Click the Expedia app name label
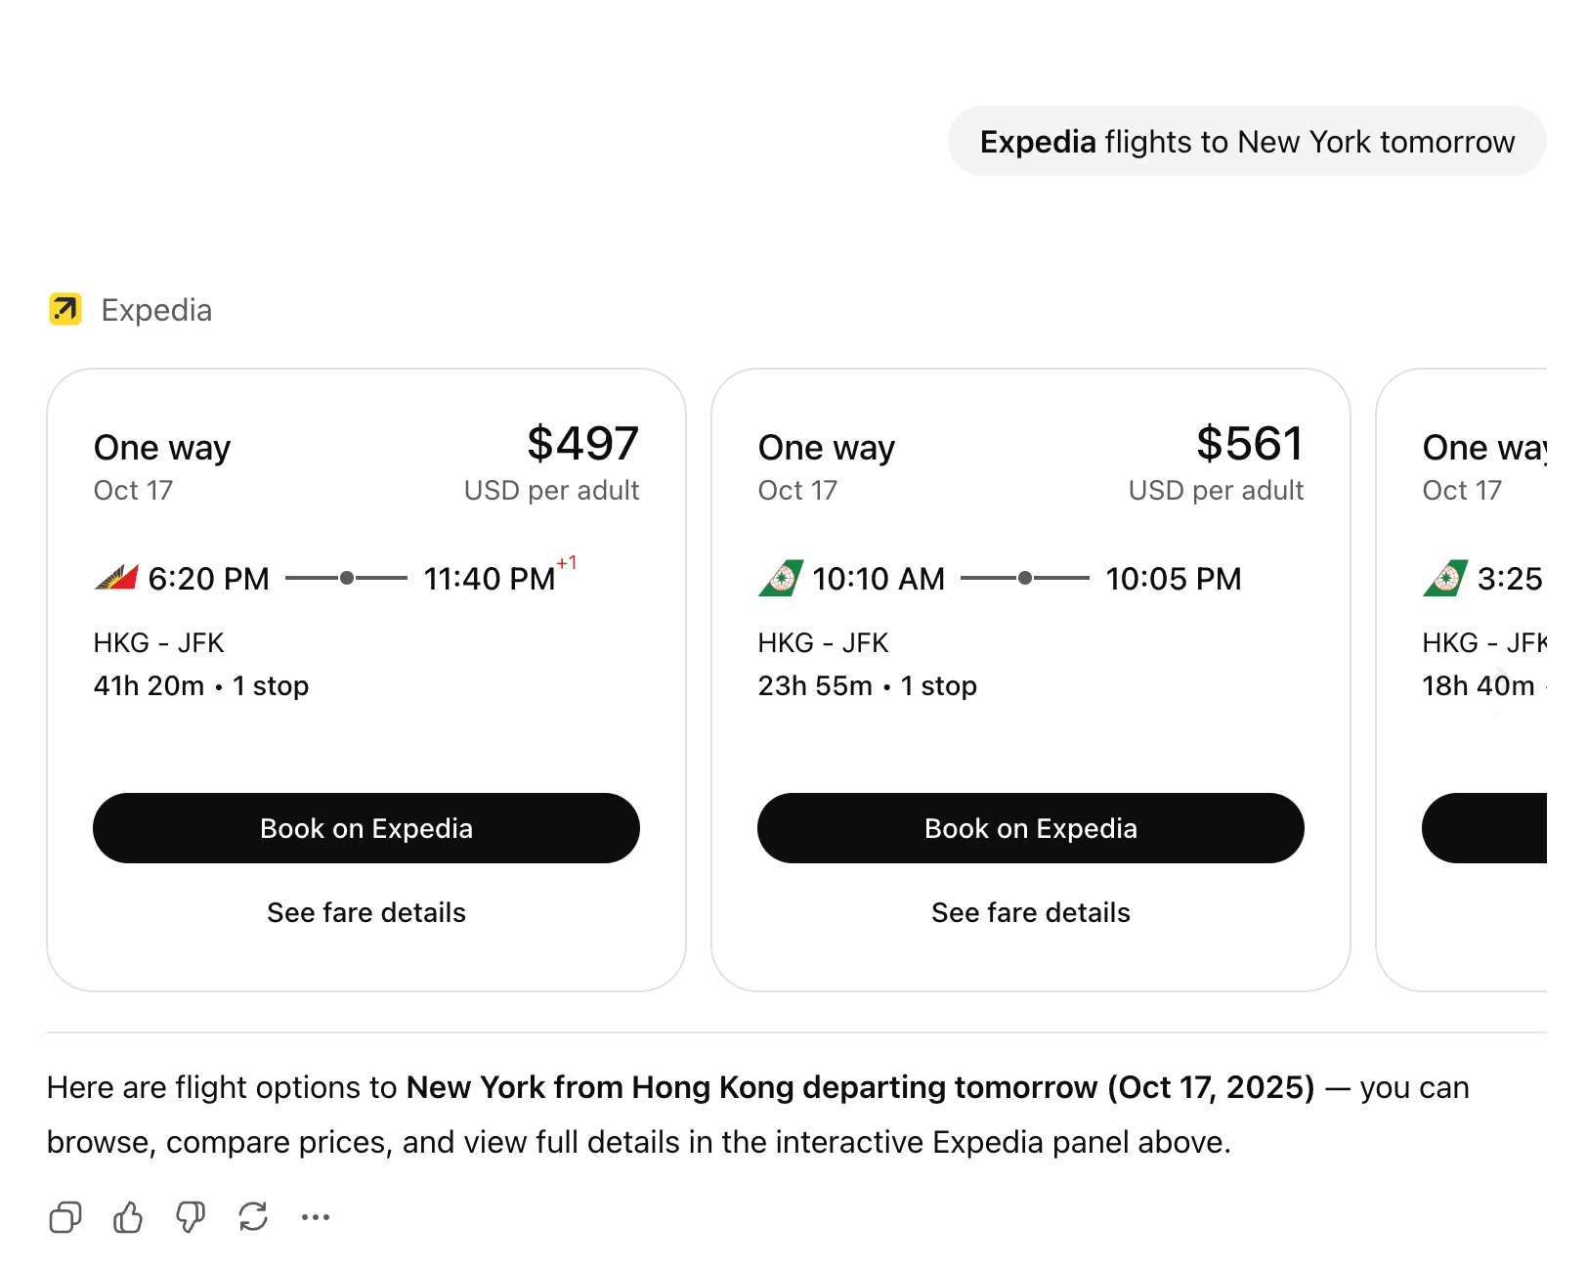This screenshot has height=1271, width=1587. [156, 310]
